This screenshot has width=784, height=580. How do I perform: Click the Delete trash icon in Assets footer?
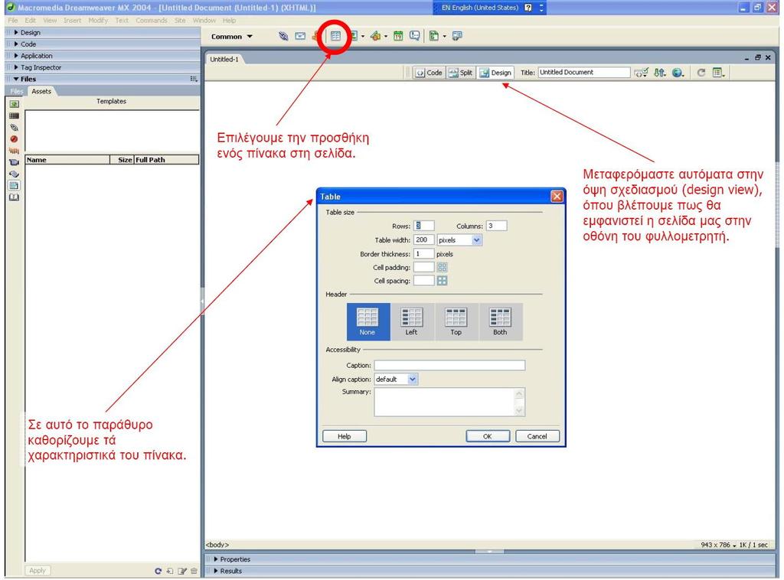tap(194, 571)
